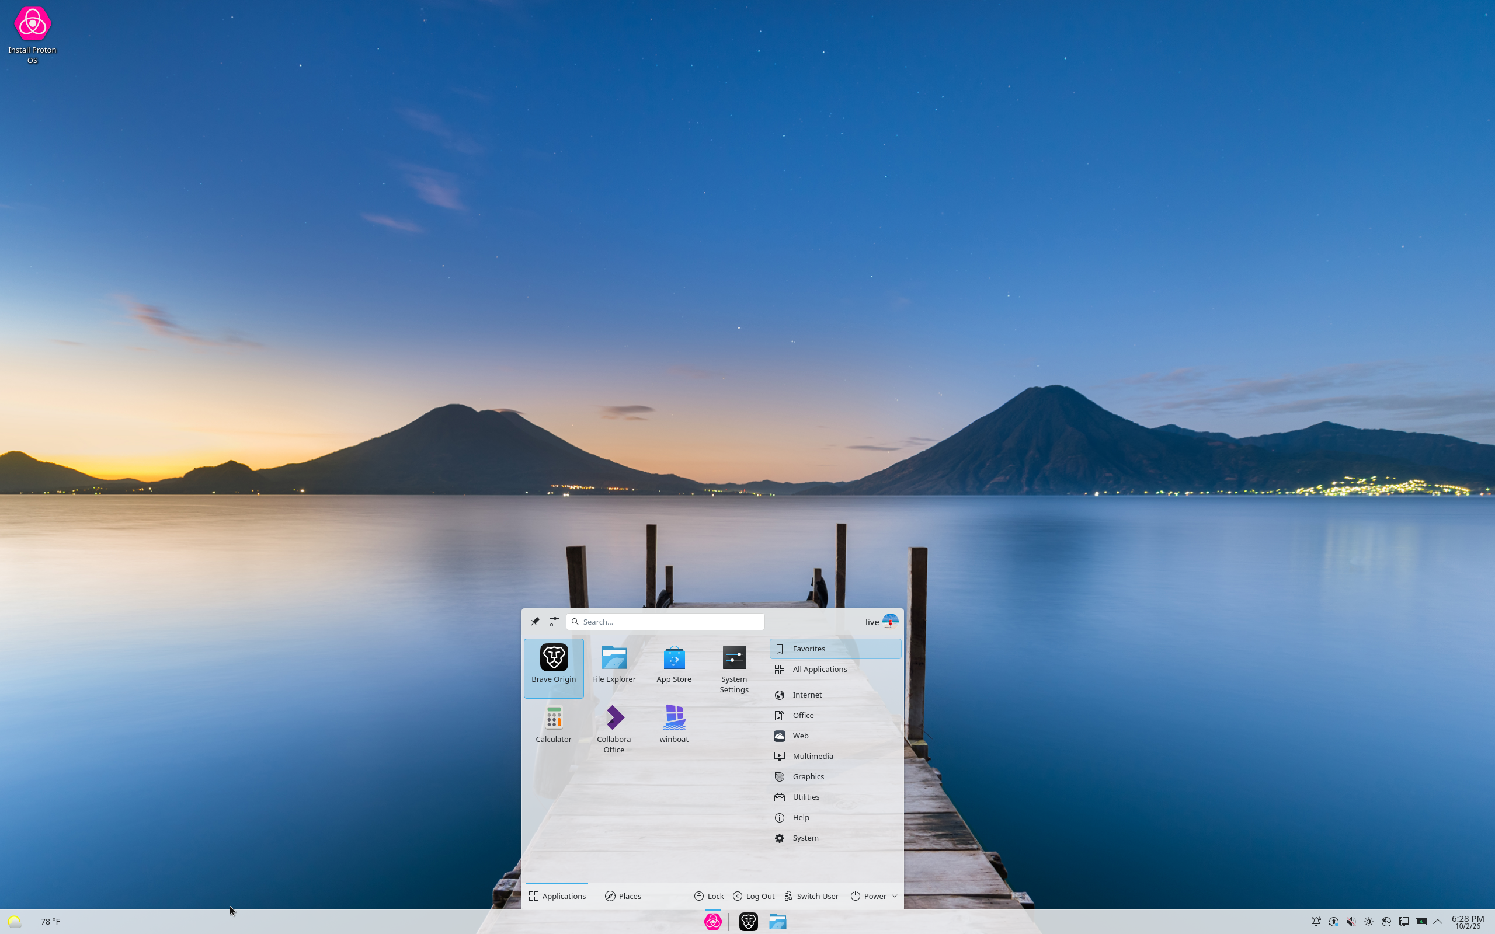Screen dimensions: 1495x934
Task: Open the file manager taskbar icon
Action: click(778, 922)
